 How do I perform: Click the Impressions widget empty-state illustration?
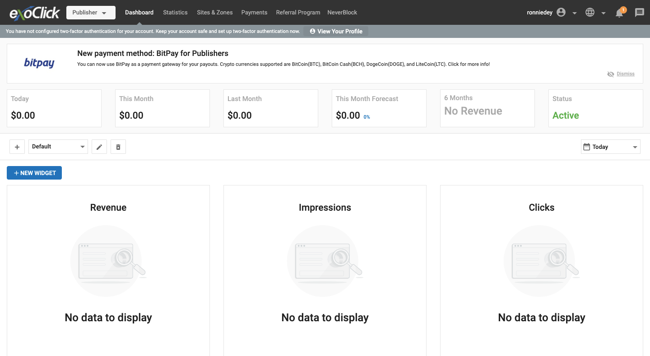[325, 261]
